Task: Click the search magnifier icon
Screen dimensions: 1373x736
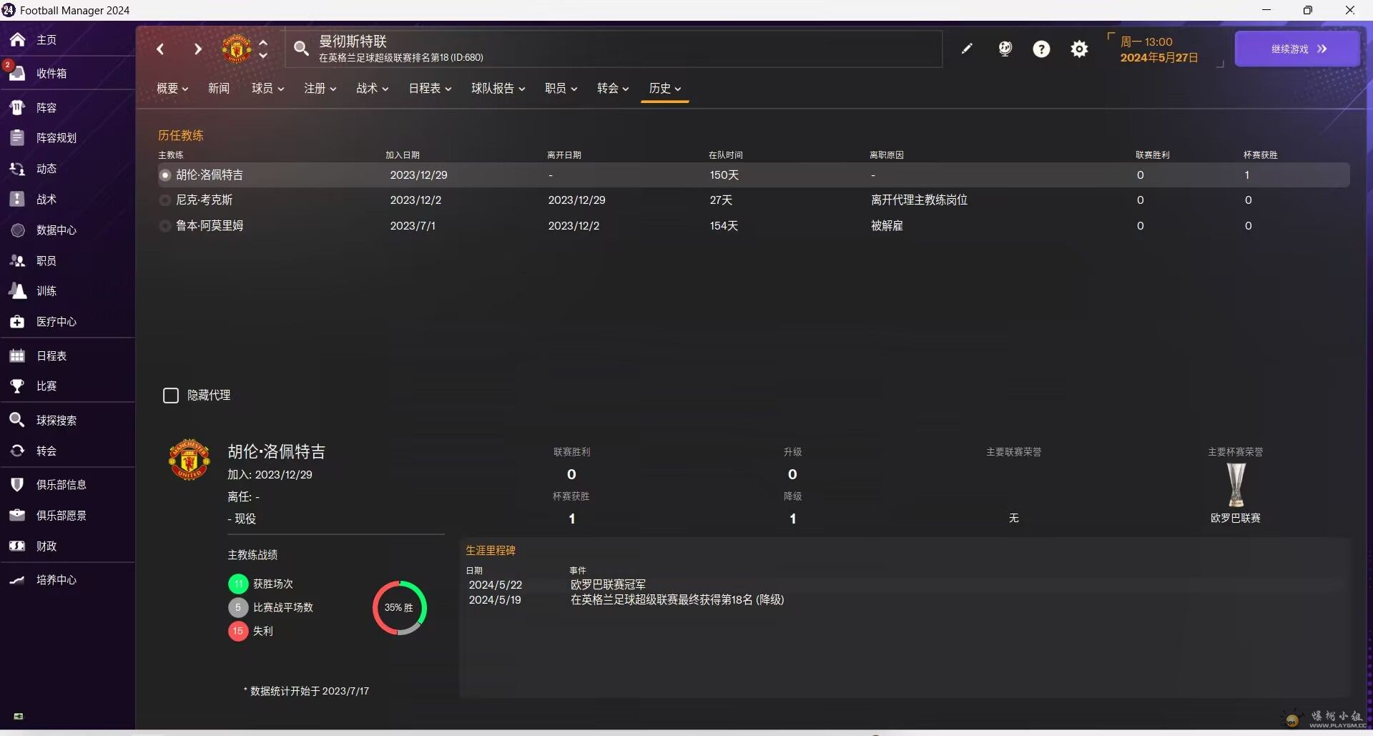Action: [x=302, y=49]
